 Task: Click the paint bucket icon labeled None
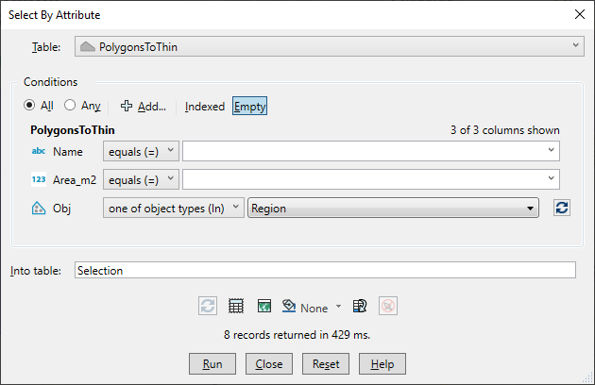(x=290, y=307)
